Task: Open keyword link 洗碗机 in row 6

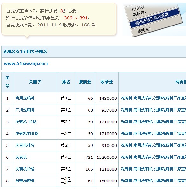Action: [21, 157]
